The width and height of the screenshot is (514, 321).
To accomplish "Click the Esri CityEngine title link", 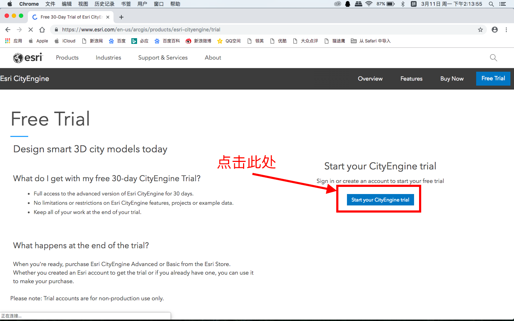I will [x=25, y=78].
